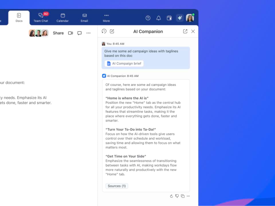Click the notifications bell icon
Screen dimensions: 275x206
click(158, 18)
